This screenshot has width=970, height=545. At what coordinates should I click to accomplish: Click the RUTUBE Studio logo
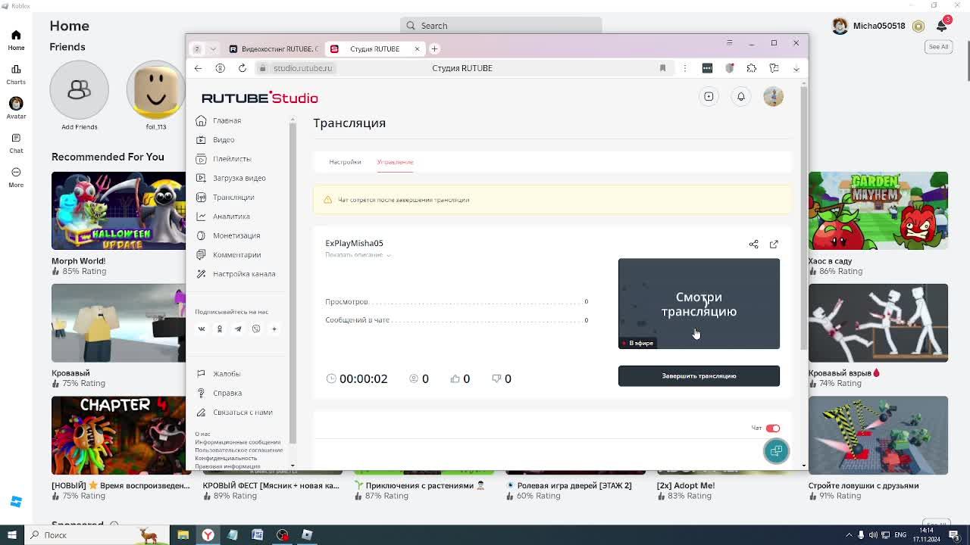tap(259, 98)
